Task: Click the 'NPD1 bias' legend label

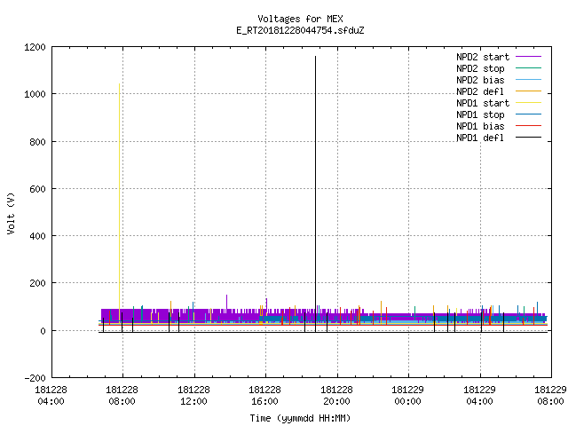Action: (x=480, y=126)
